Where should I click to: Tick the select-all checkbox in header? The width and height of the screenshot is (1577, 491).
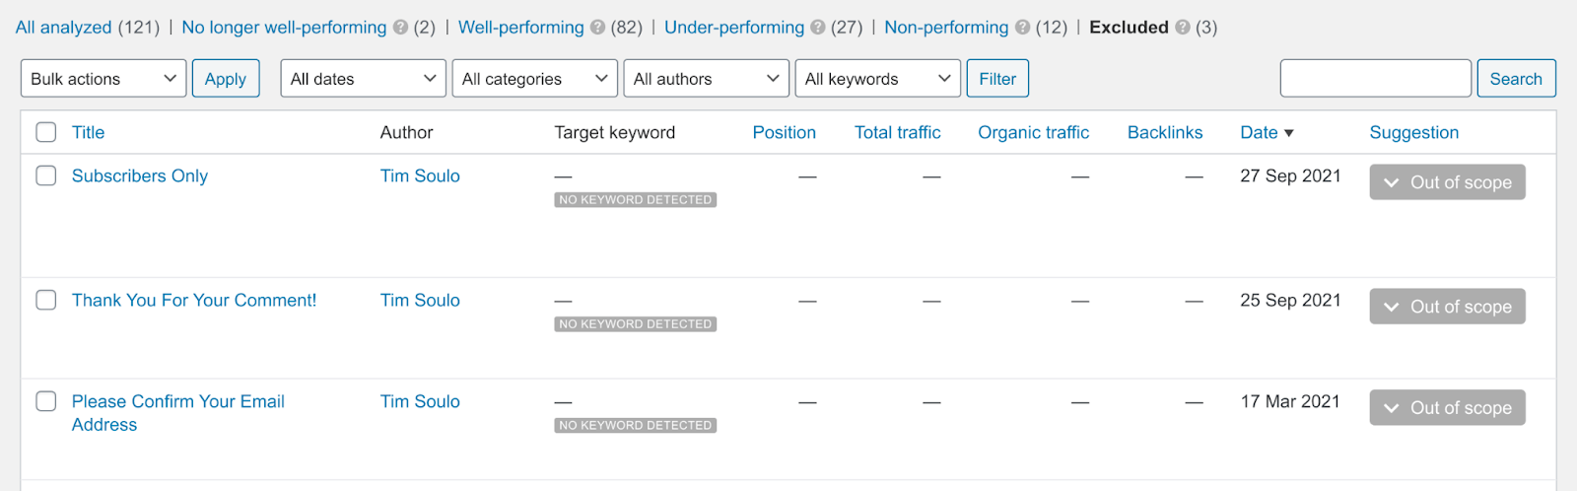(x=46, y=132)
